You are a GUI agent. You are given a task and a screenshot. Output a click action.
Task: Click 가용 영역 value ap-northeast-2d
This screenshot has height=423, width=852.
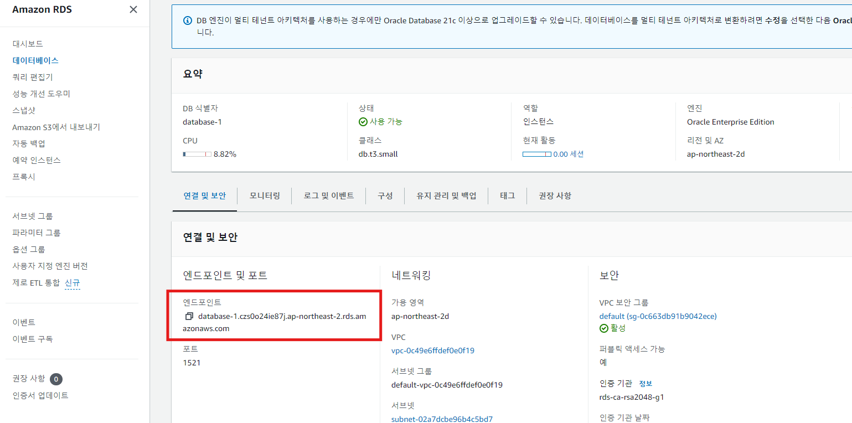(420, 316)
